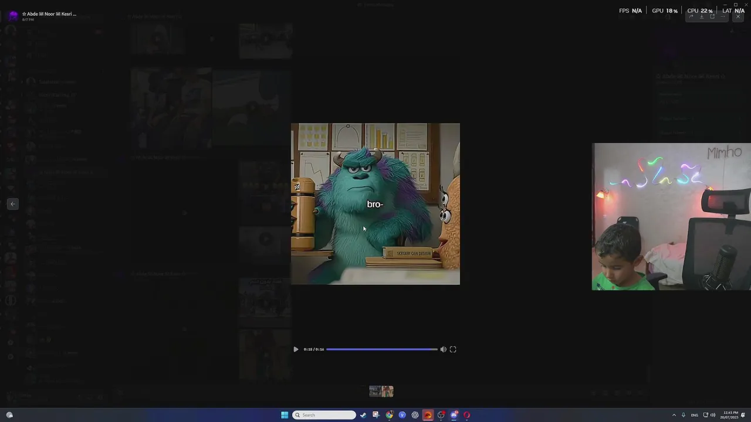Focus the taskbar Search box
This screenshot has height=422, width=751.
pyautogui.click(x=324, y=415)
